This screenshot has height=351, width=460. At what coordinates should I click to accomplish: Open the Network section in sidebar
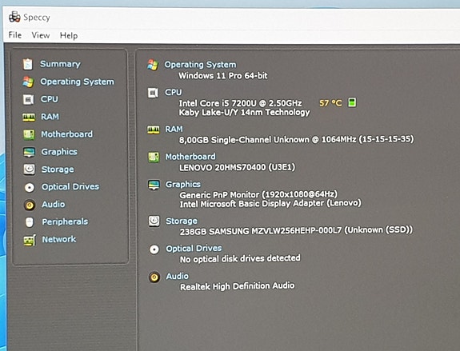[x=59, y=239]
